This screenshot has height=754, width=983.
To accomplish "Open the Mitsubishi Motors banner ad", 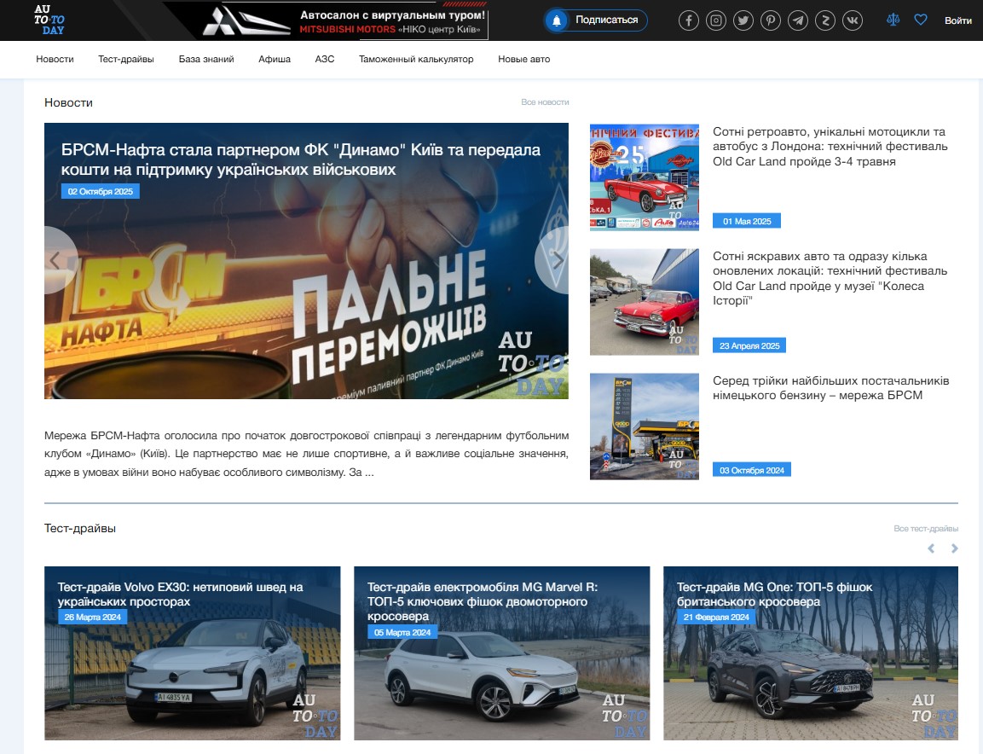I will tap(326, 20).
